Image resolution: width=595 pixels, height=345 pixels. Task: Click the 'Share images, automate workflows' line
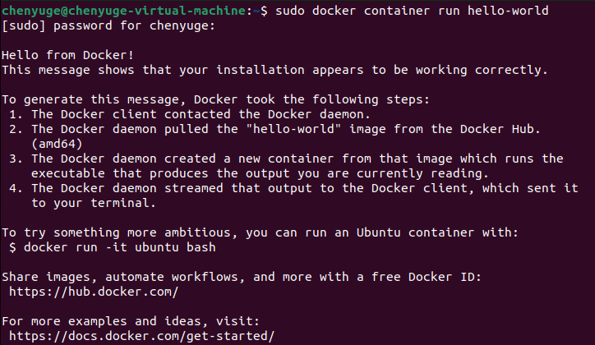[241, 277]
